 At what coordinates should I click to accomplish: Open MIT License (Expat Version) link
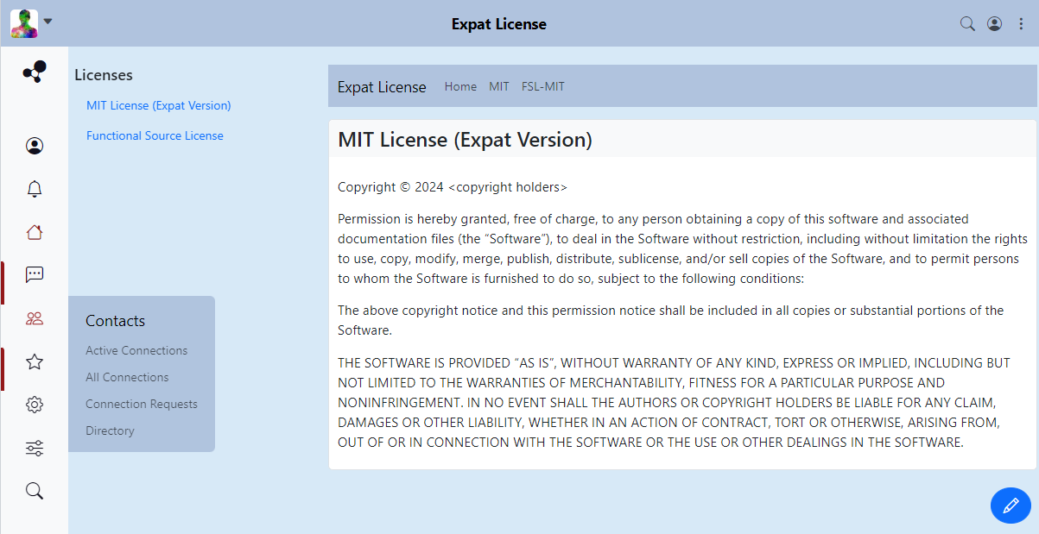159,105
